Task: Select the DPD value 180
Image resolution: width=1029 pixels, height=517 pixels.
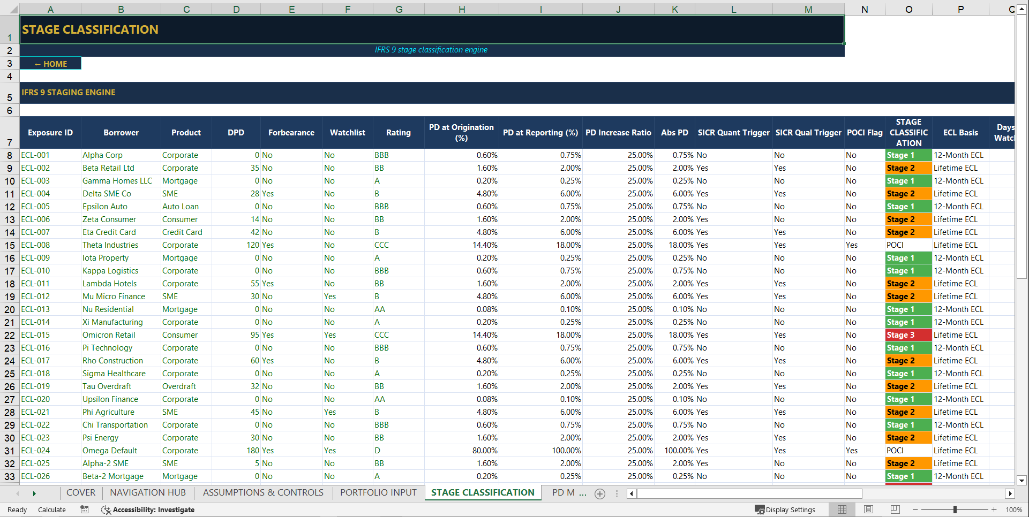Action: (236, 451)
